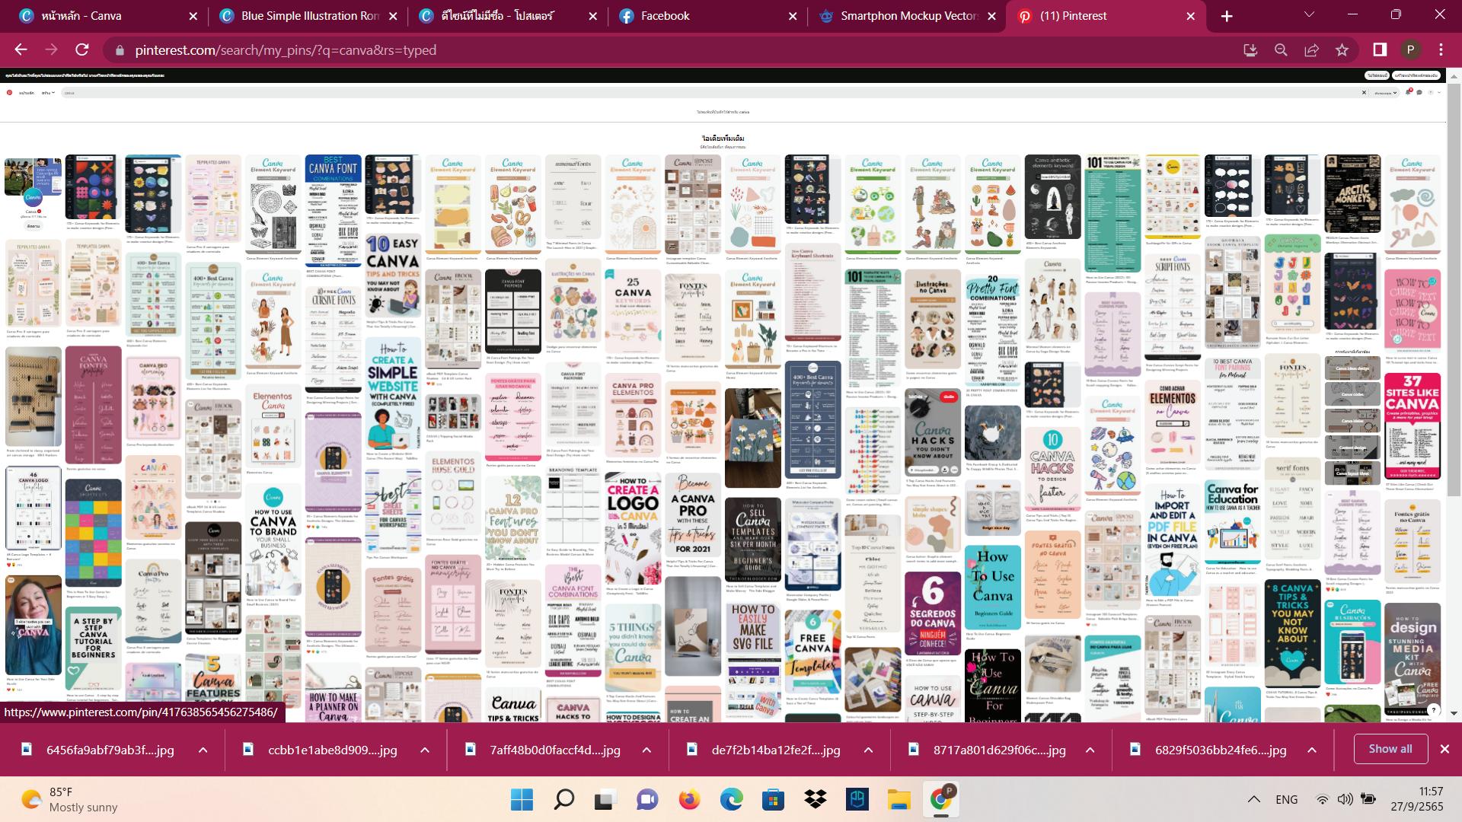Reload the Pinterest page

[x=82, y=49]
